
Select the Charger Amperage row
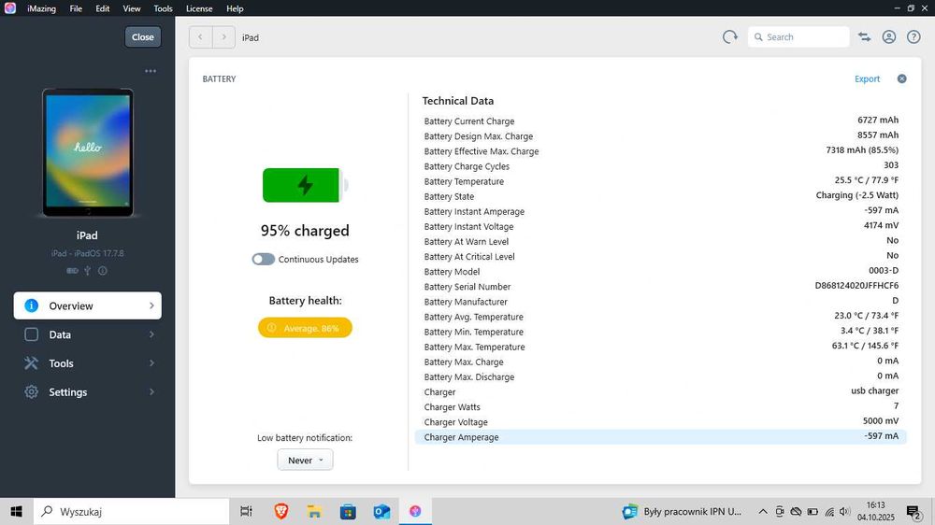click(x=661, y=437)
